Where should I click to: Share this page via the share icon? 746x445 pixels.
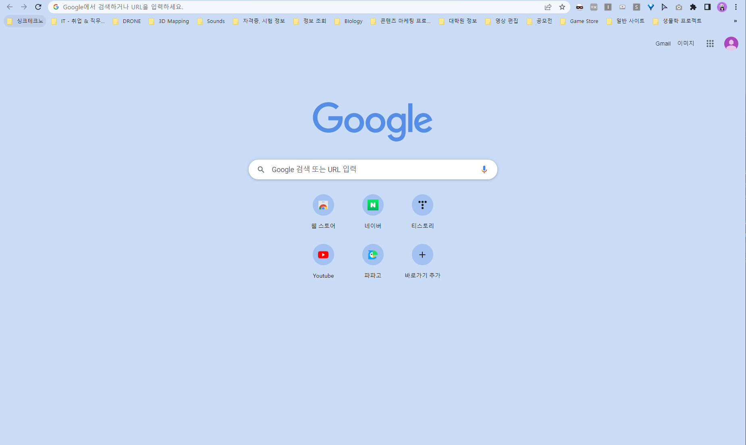coord(548,7)
